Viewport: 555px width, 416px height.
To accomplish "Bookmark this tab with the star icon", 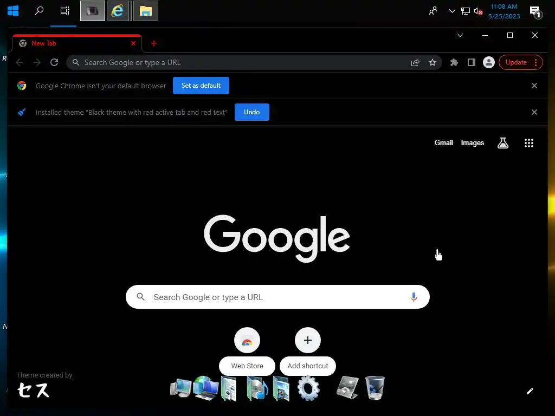I will tap(433, 63).
